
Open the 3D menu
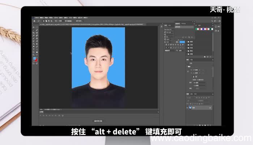[x=70, y=18]
